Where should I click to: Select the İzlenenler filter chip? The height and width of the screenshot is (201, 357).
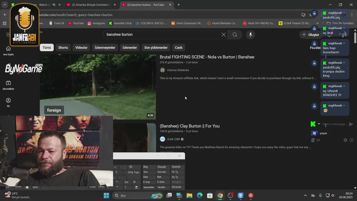tap(130, 47)
